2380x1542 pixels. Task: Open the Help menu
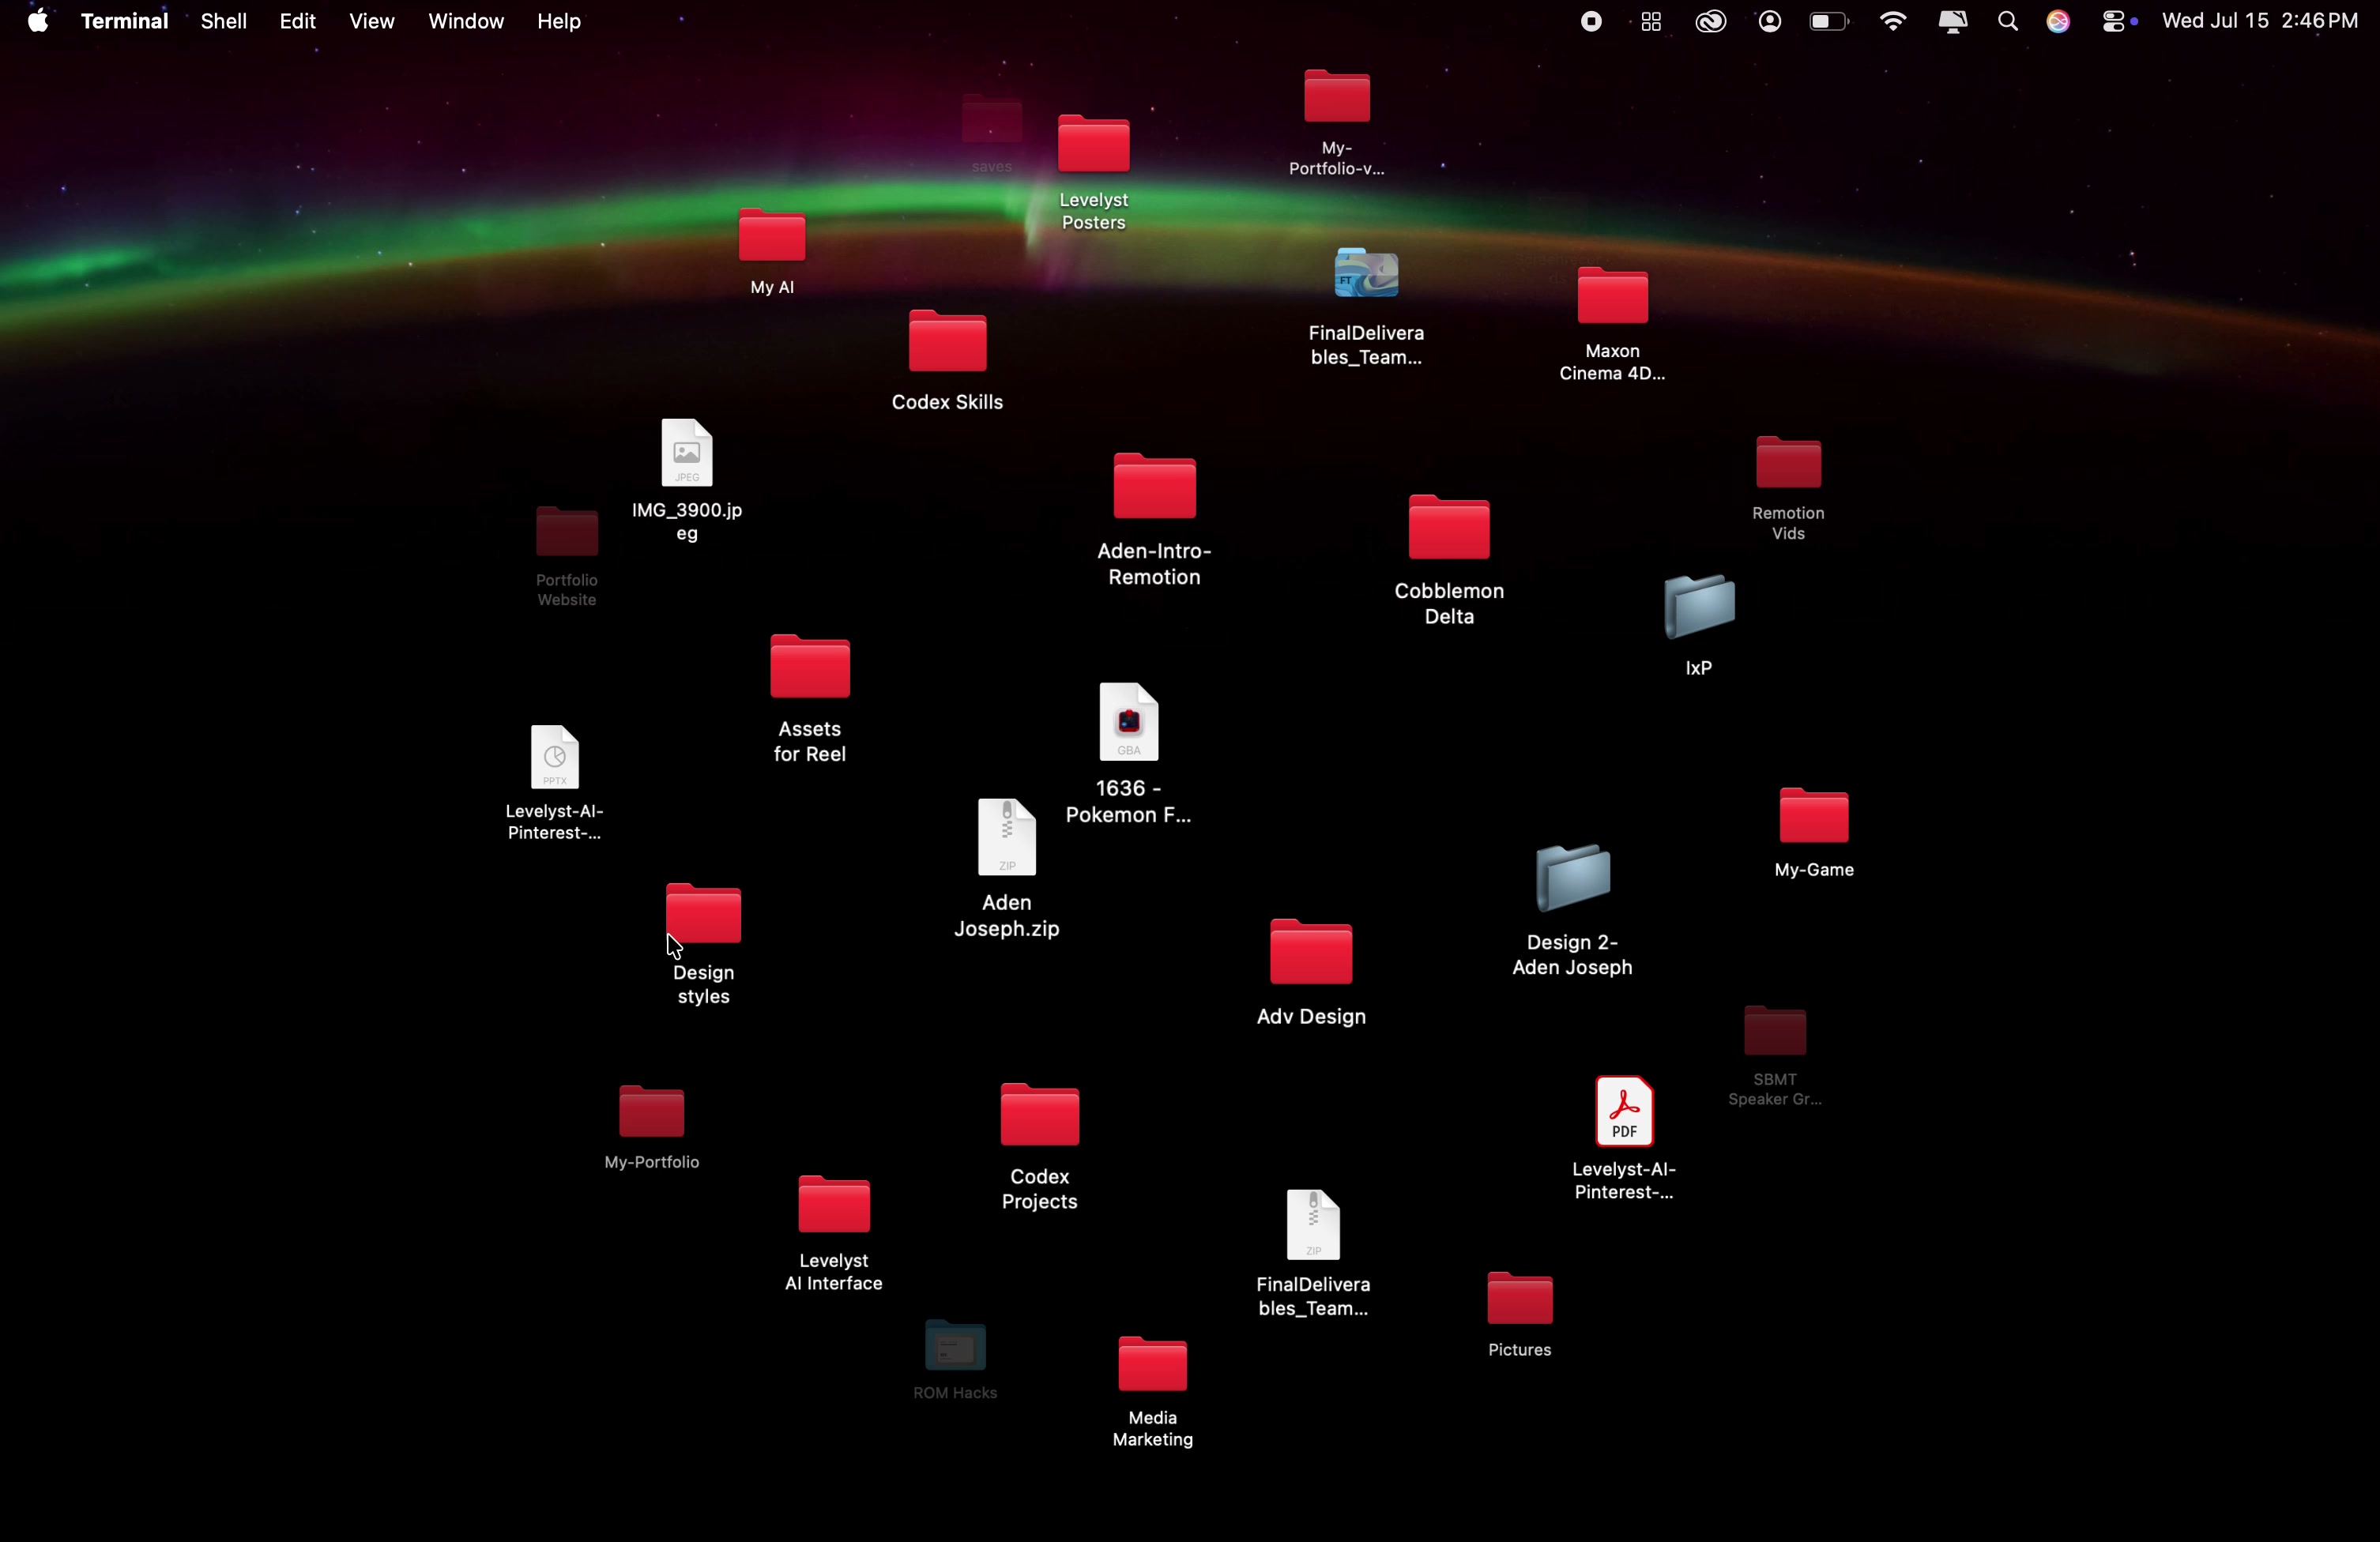(x=560, y=21)
